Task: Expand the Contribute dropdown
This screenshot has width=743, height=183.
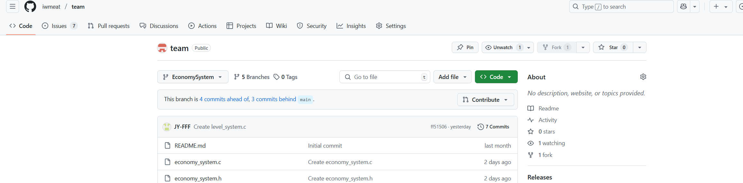Action: pyautogui.click(x=485, y=100)
